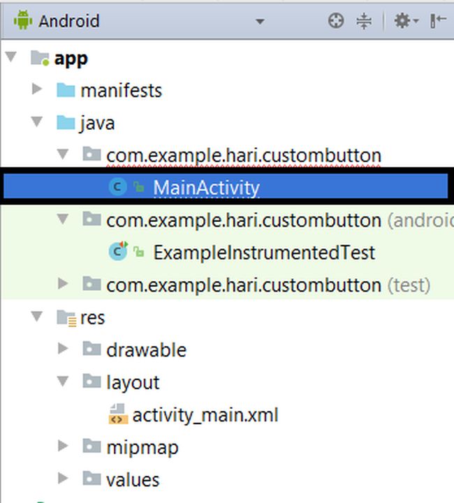
Task: Expand the mipmap folder
Action: pos(64,446)
